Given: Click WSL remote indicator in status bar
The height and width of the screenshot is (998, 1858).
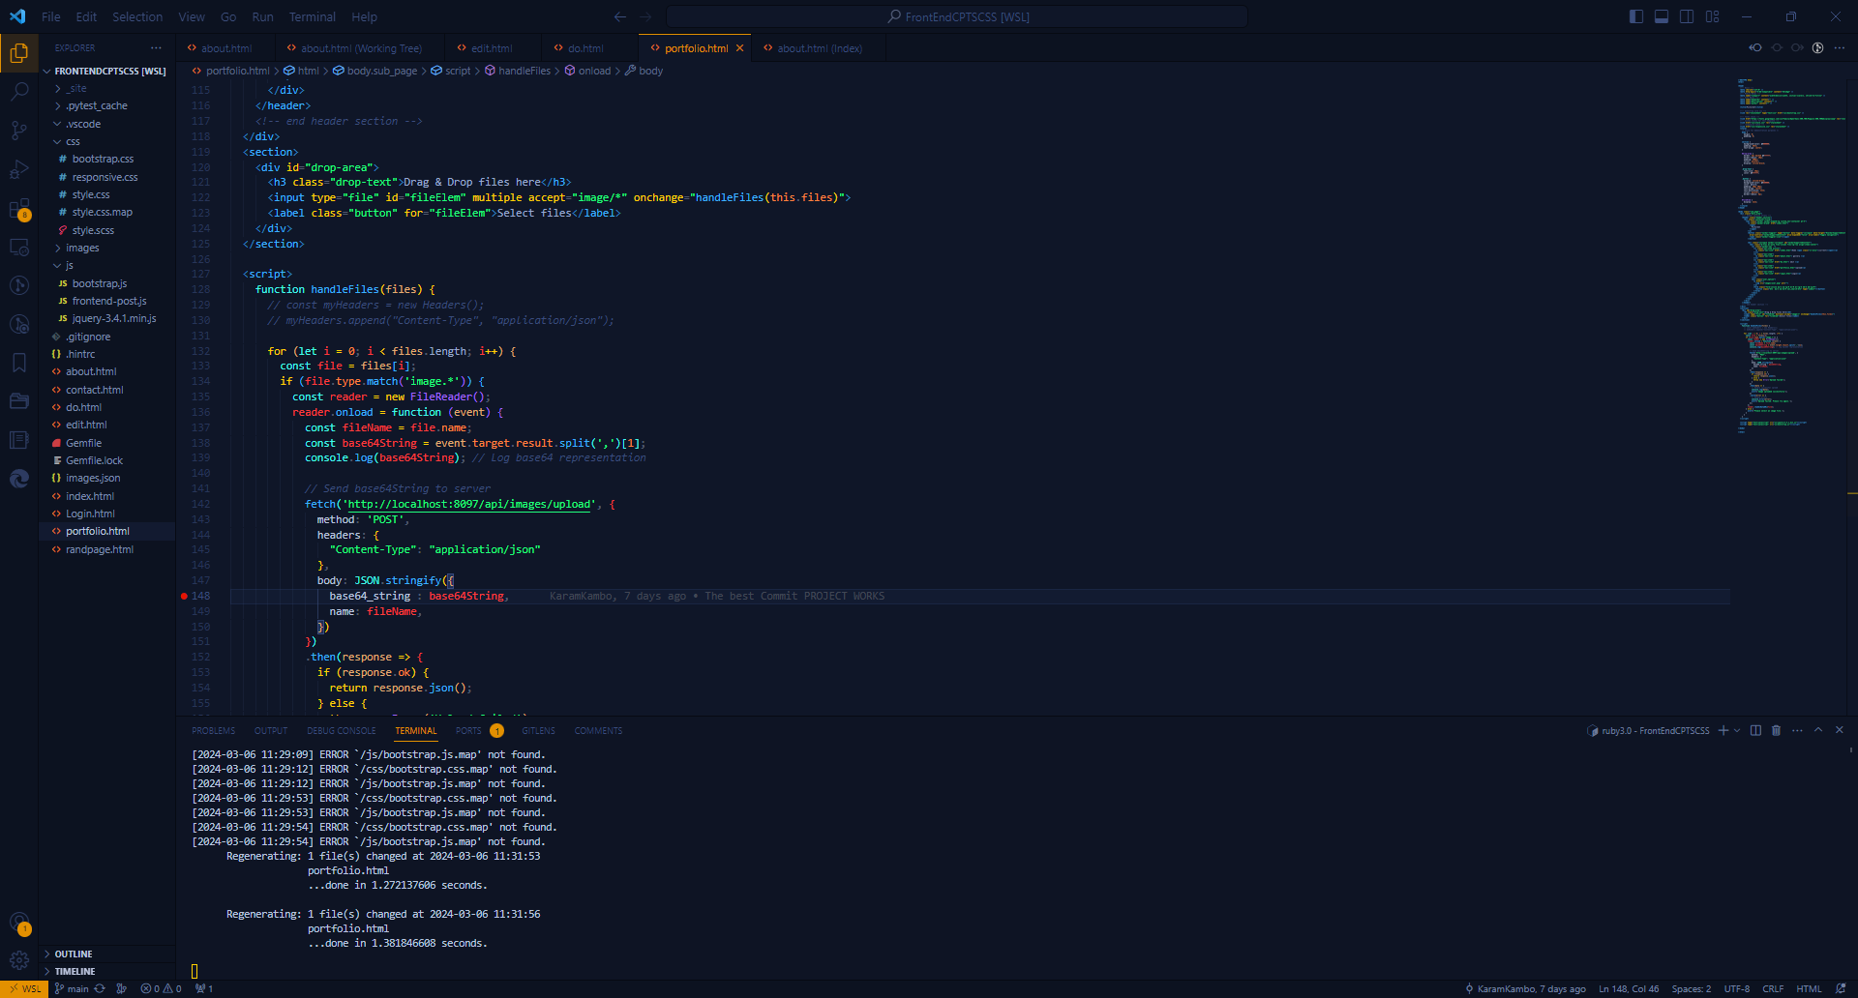Looking at the screenshot, I should coord(24,988).
